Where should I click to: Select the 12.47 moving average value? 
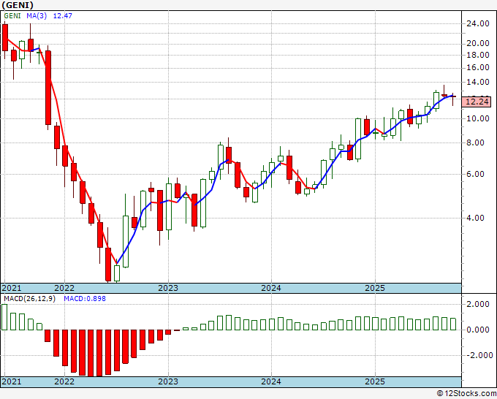click(62, 15)
